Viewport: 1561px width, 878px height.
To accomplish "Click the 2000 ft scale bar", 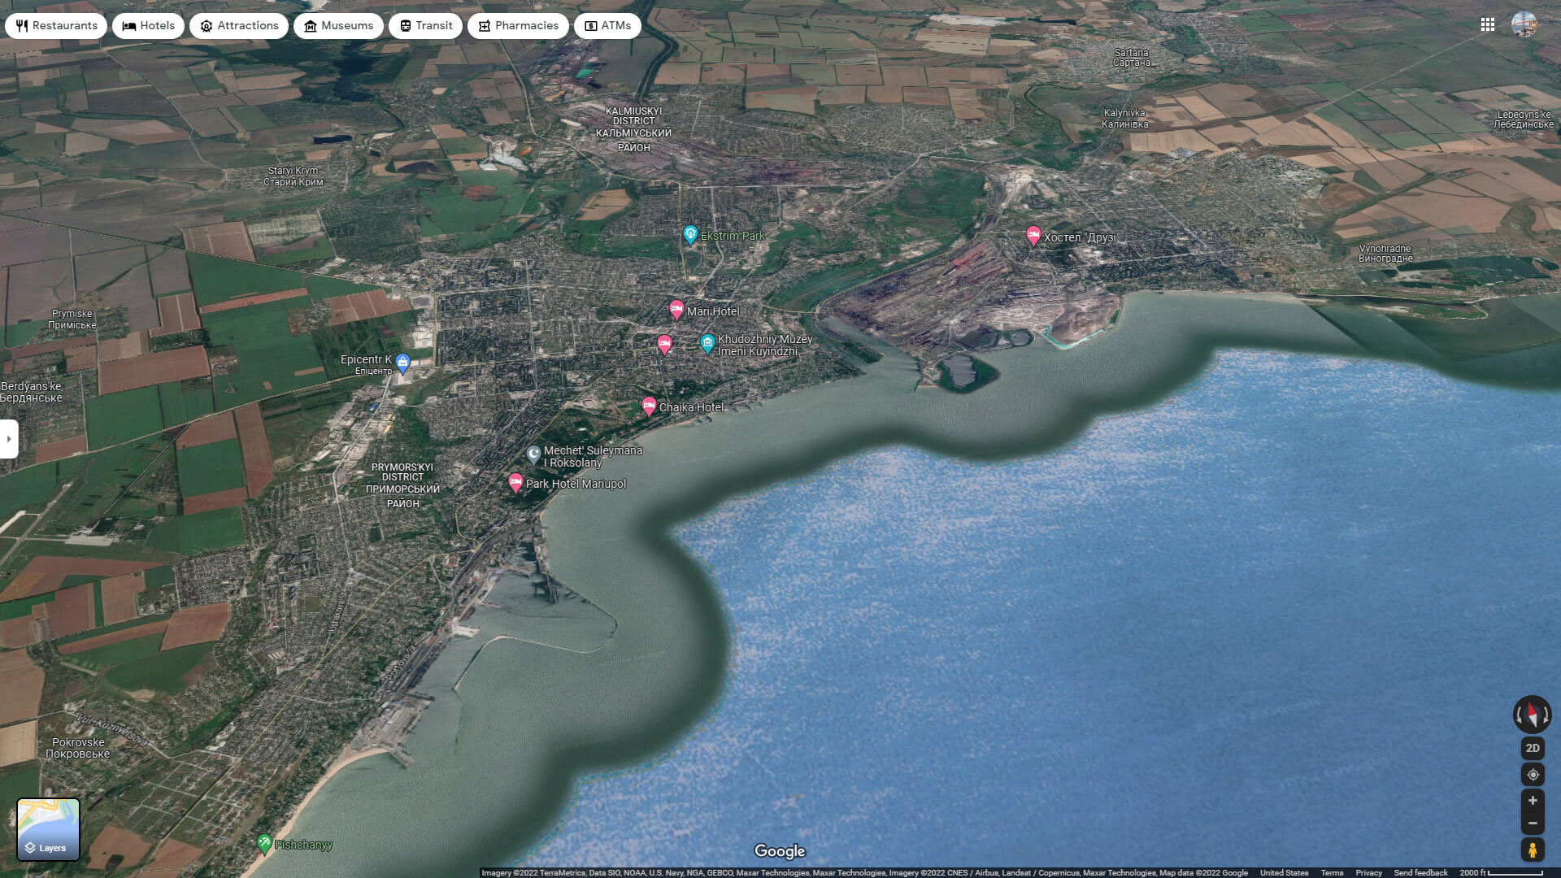I will (1501, 872).
